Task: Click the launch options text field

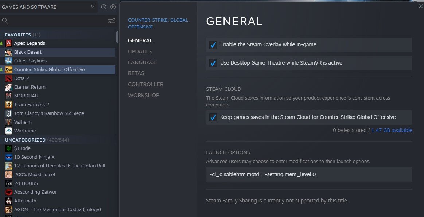Action: (309, 174)
